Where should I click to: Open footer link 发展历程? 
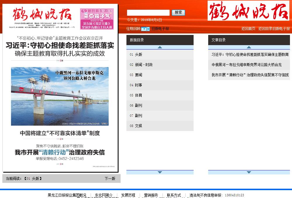(128, 195)
